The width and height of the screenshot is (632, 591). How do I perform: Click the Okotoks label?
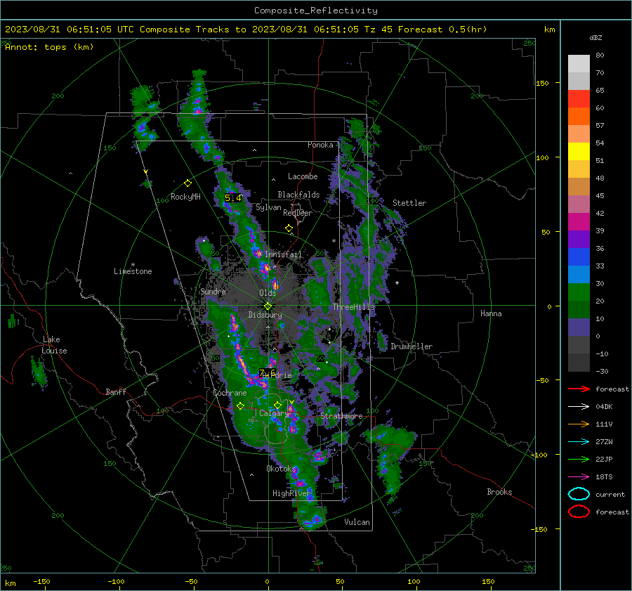pyautogui.click(x=281, y=468)
